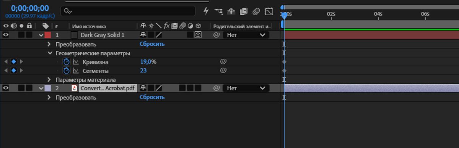459x148 pixels.
Task: Show Сегменты in graph editor
Action: (x=76, y=71)
